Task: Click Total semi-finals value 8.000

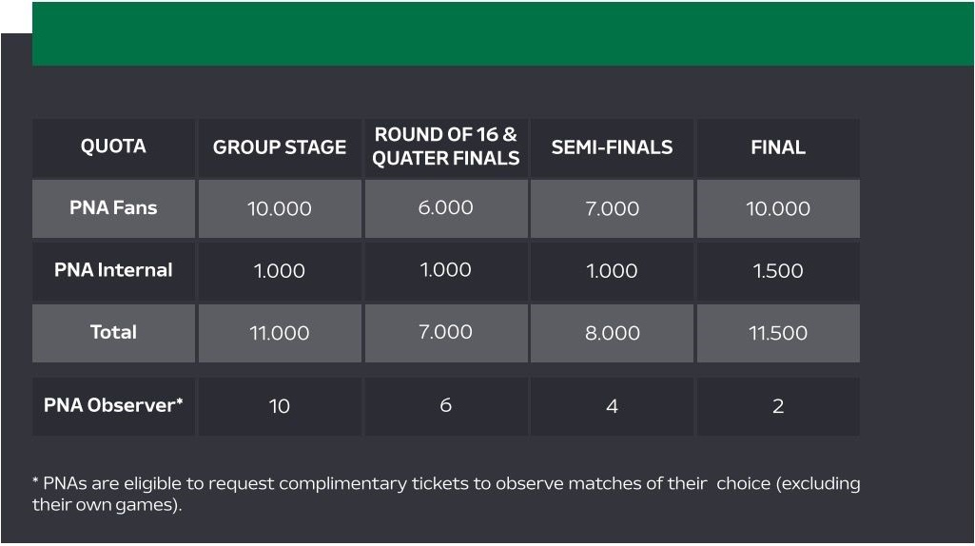Action: pos(612,333)
